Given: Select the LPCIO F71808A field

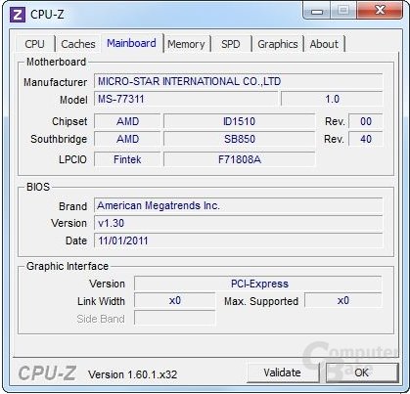Looking at the screenshot, I should (x=239, y=159).
